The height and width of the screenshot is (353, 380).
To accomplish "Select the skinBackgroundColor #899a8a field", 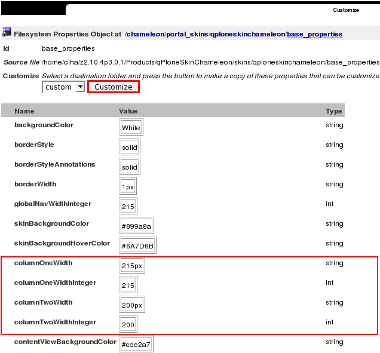I will (x=137, y=226).
